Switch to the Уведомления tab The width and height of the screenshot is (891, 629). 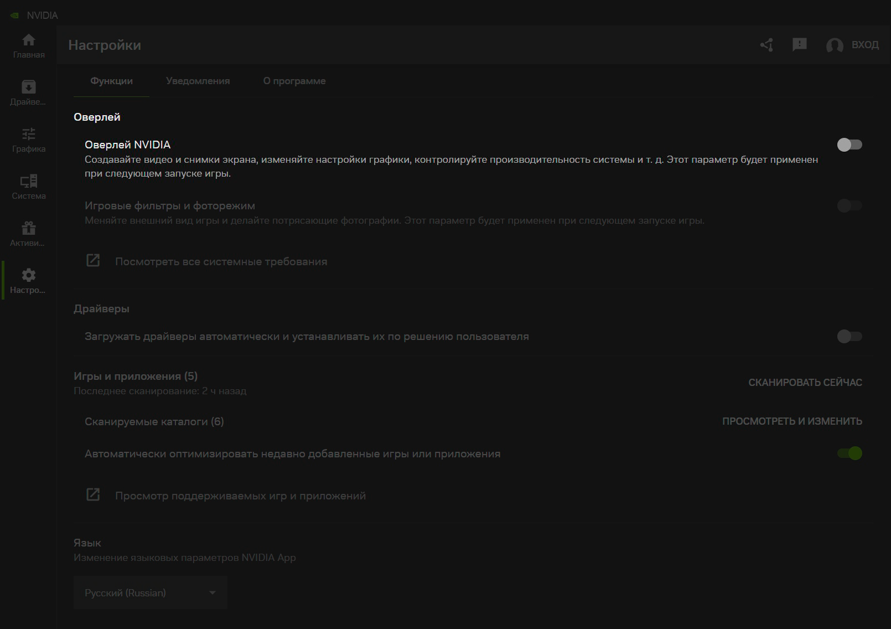click(198, 81)
